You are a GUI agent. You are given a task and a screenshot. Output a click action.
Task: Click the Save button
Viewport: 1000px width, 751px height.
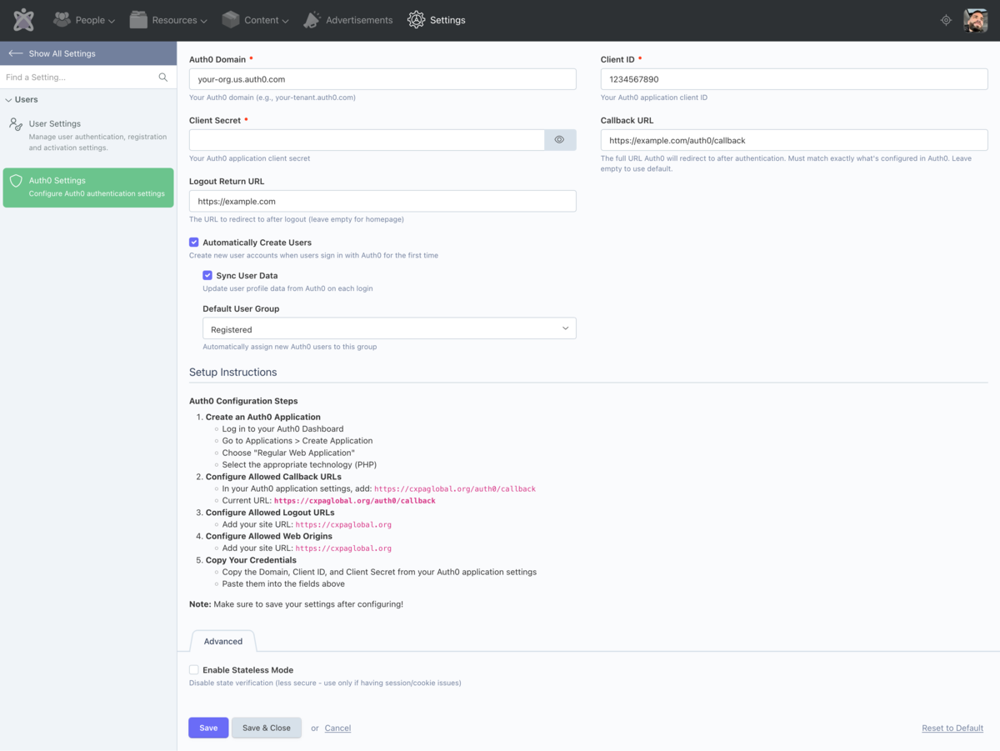pyautogui.click(x=208, y=728)
